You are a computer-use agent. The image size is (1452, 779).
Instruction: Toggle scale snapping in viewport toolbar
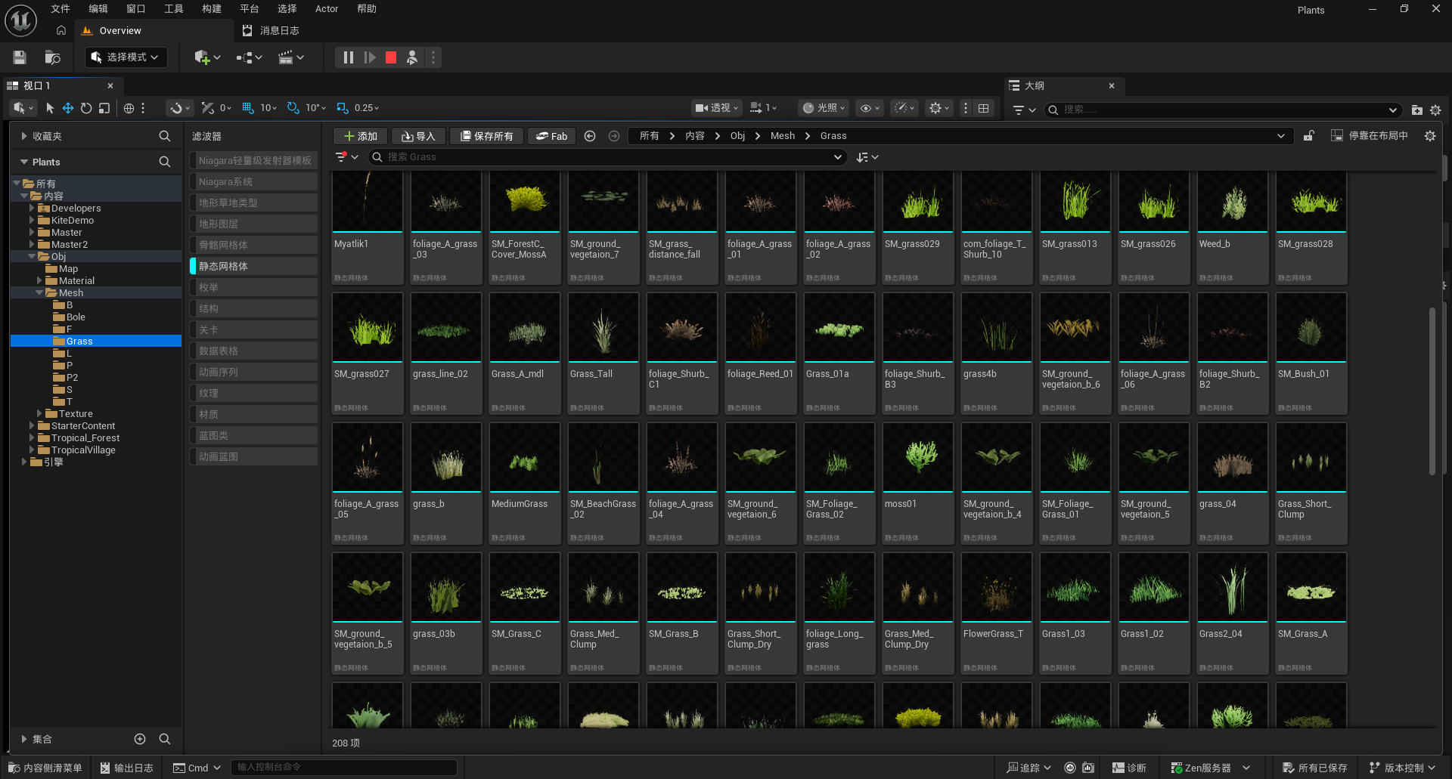point(343,108)
